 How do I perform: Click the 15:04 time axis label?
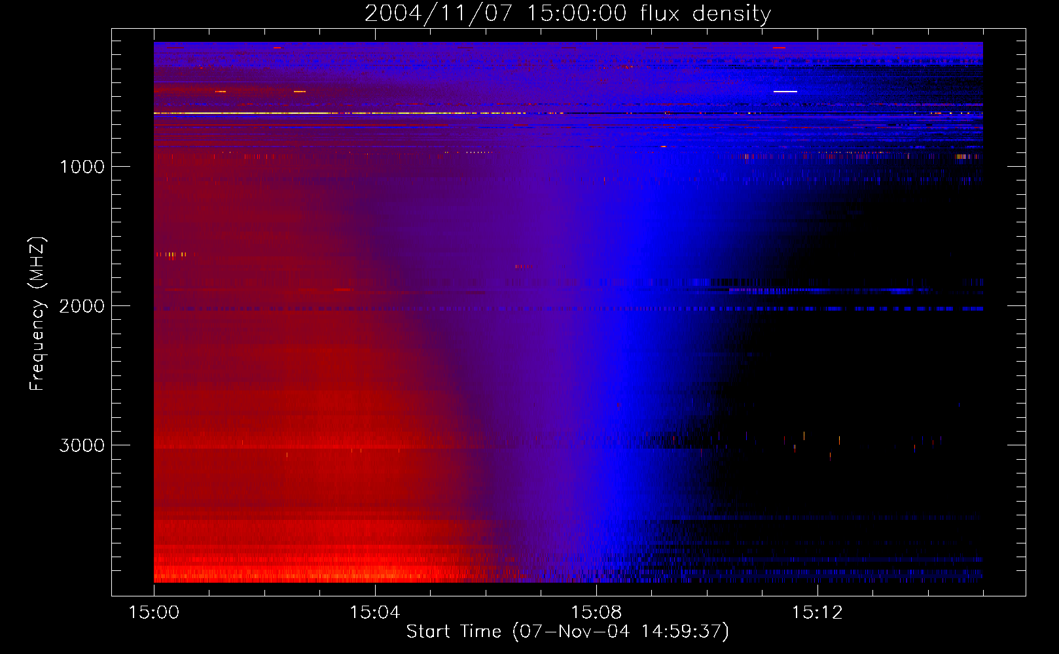click(375, 613)
